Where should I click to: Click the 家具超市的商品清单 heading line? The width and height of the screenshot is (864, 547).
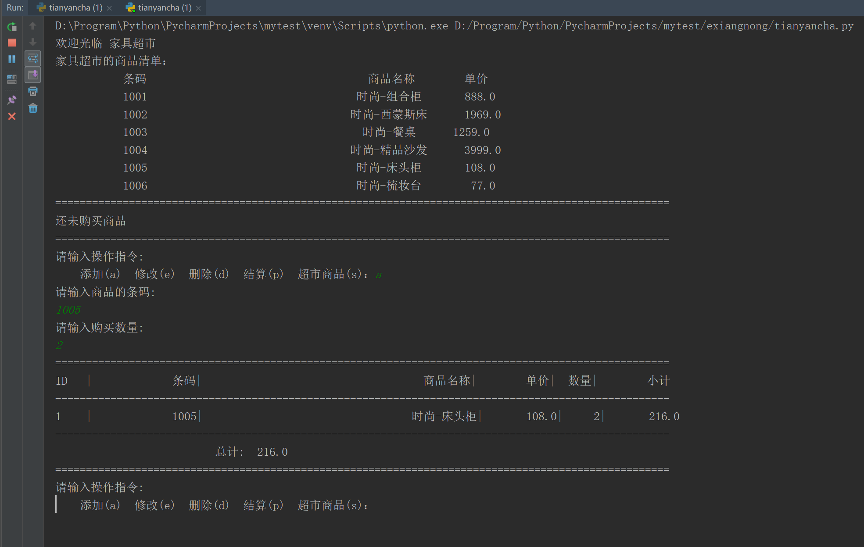click(x=111, y=61)
